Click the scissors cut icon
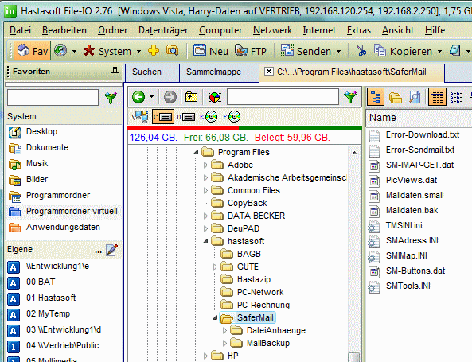 [361, 51]
